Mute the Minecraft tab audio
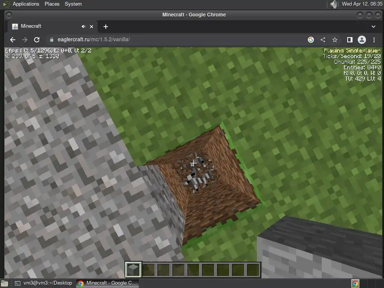 pos(84,27)
